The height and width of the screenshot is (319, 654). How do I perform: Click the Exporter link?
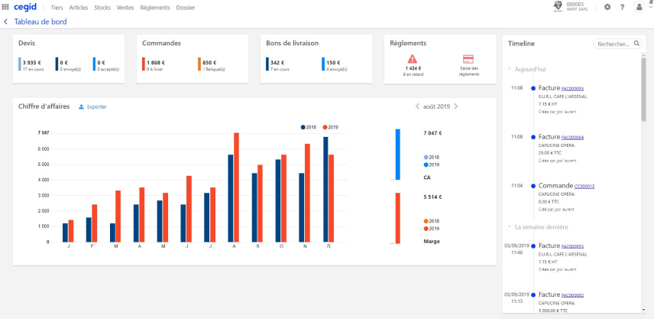(x=97, y=107)
